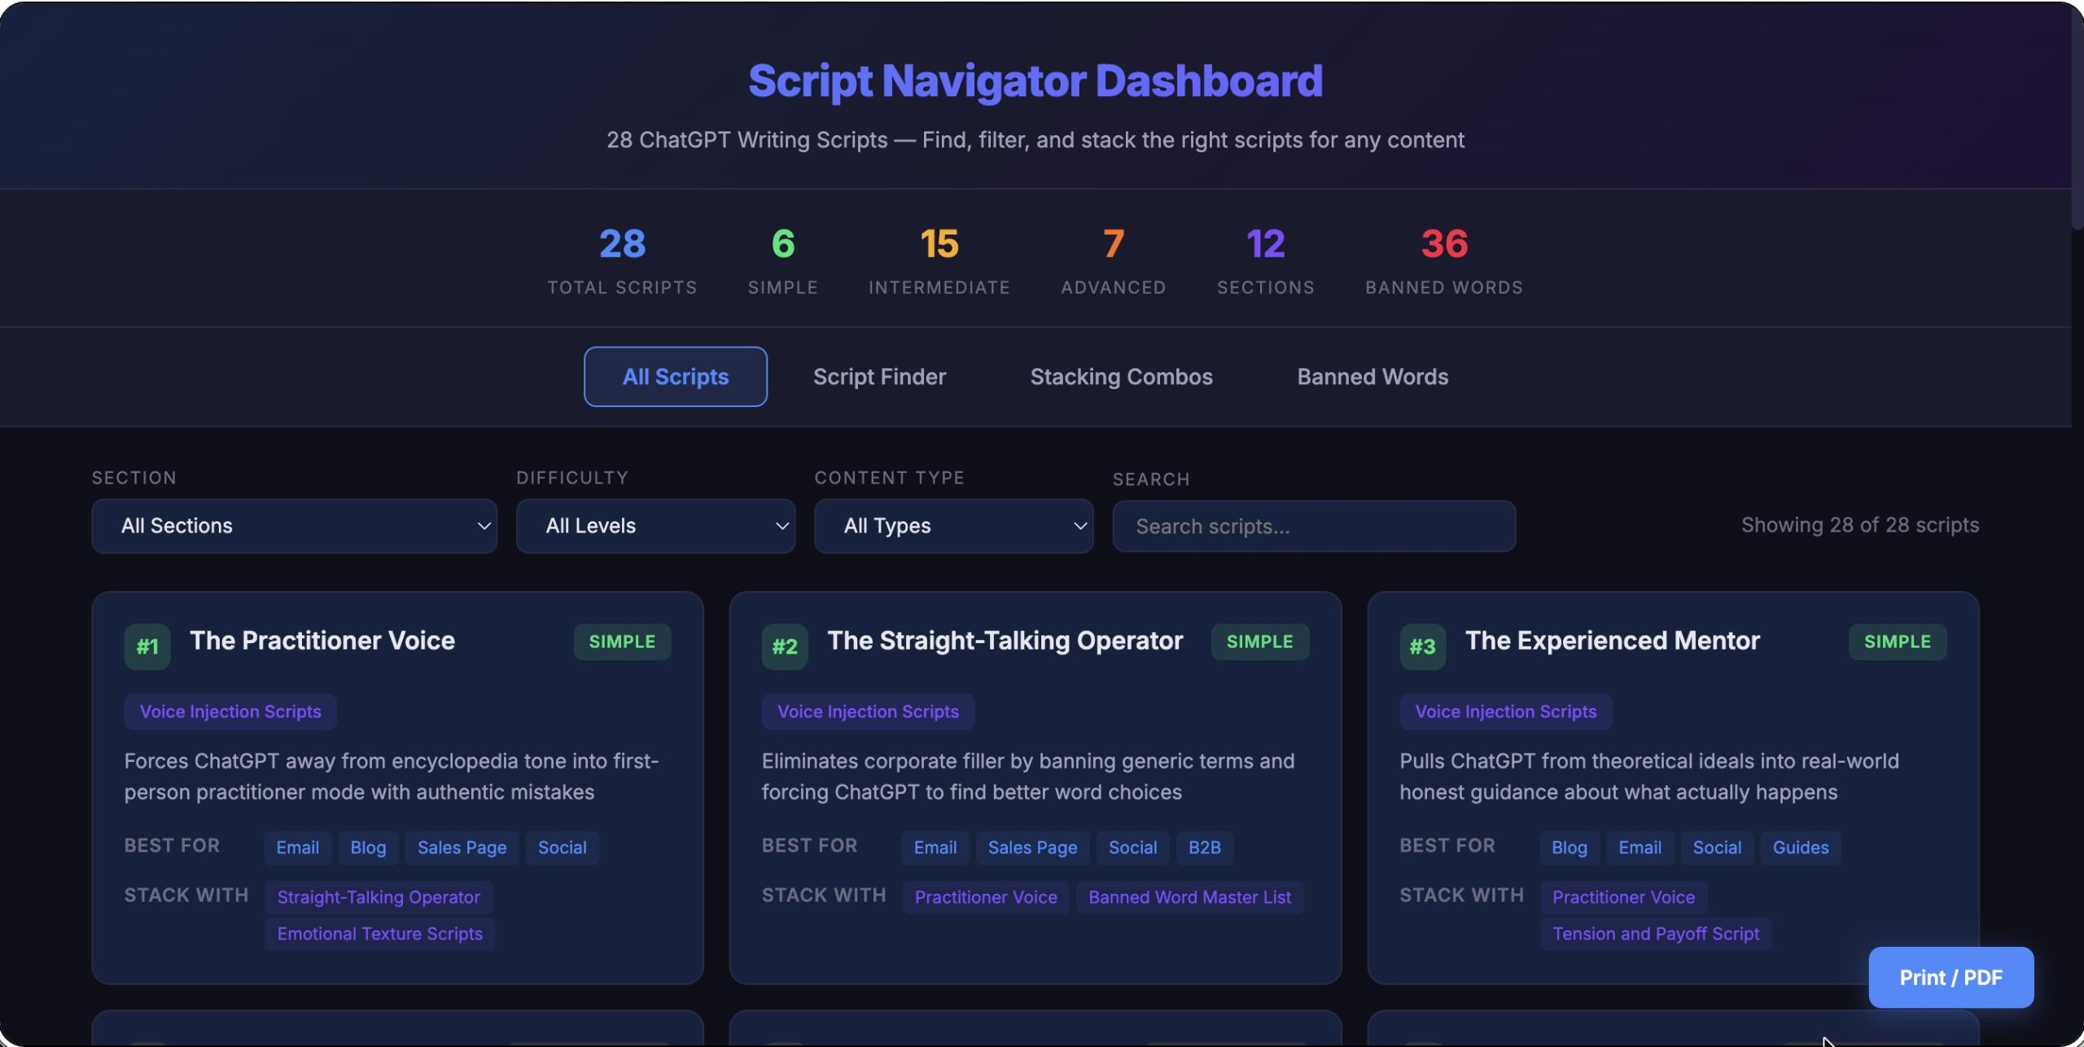Click the Emotional Texture Scripts tag

tap(379, 934)
